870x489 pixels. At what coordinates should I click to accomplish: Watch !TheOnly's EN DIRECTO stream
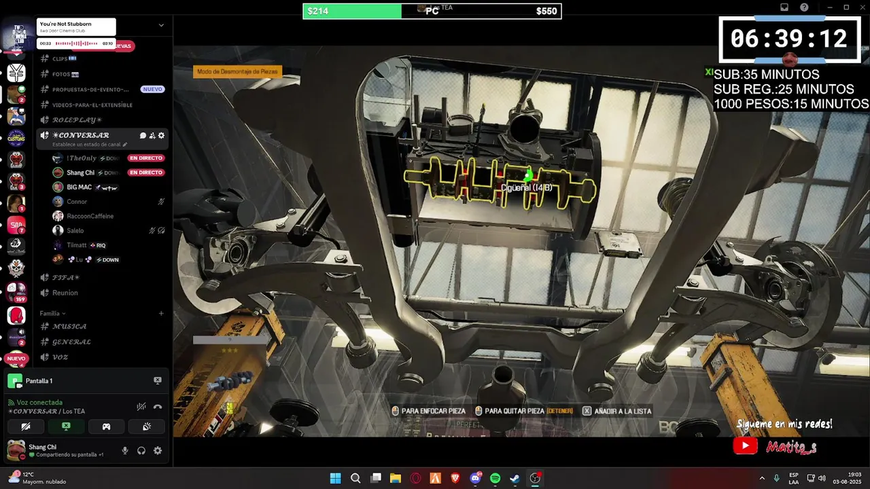point(146,158)
